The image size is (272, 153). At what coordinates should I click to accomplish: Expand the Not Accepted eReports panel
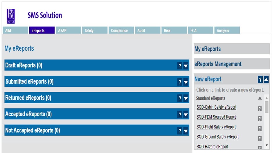[x=186, y=131]
